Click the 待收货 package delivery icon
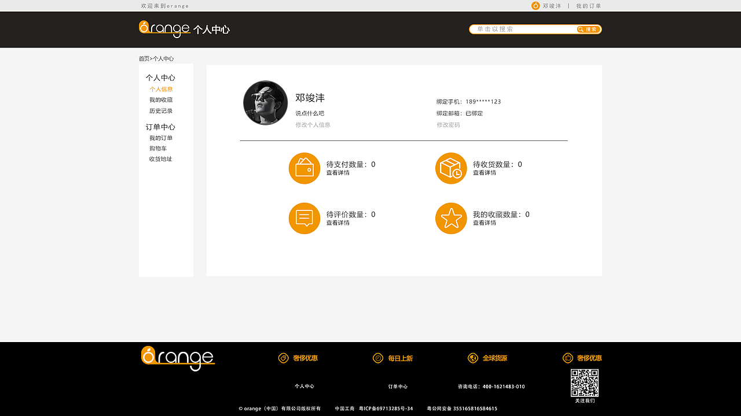 [x=451, y=168]
